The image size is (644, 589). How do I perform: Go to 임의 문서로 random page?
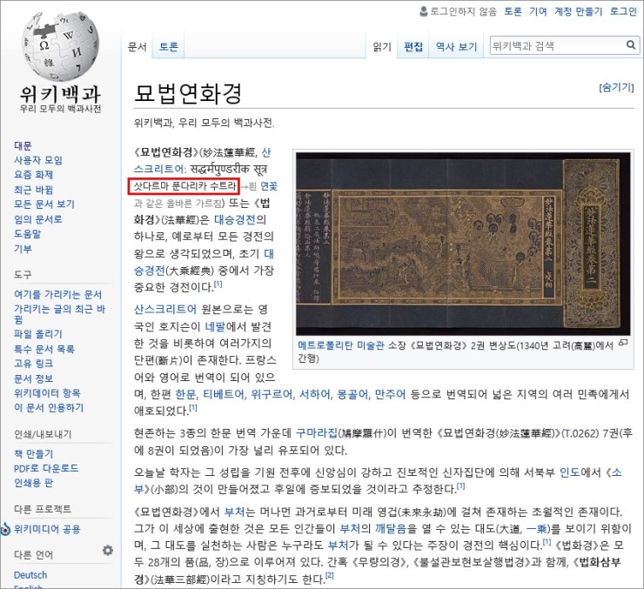[38, 219]
